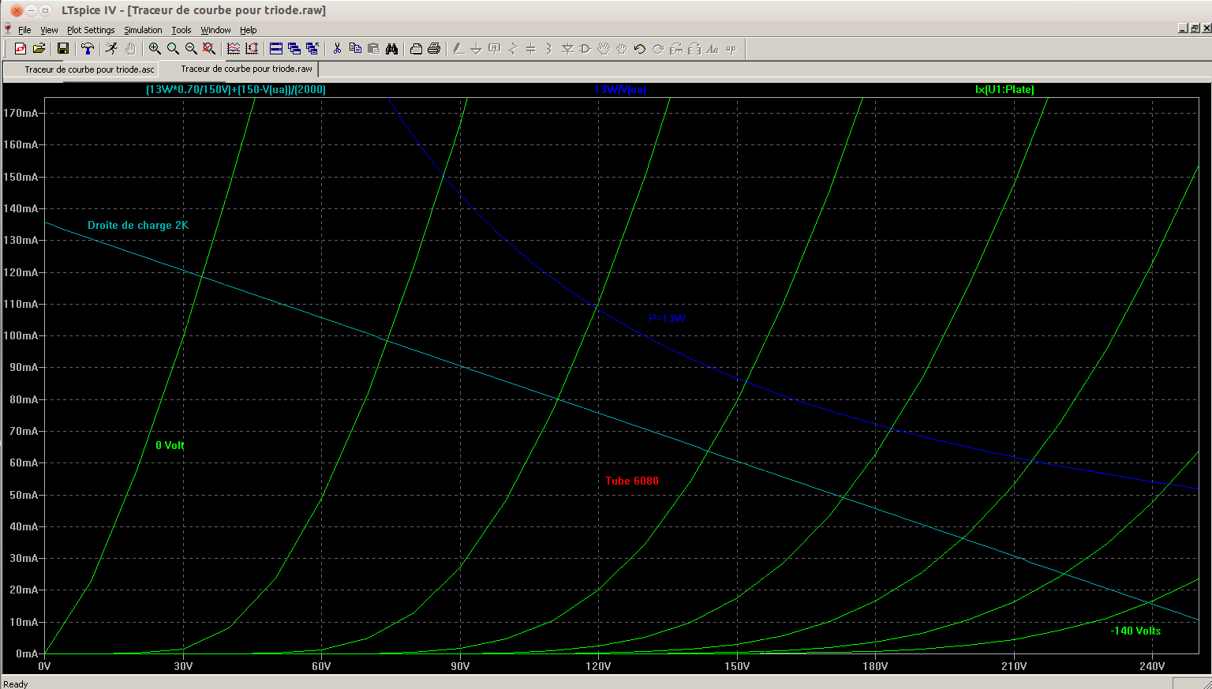Click the autorange axes icon

[252, 49]
